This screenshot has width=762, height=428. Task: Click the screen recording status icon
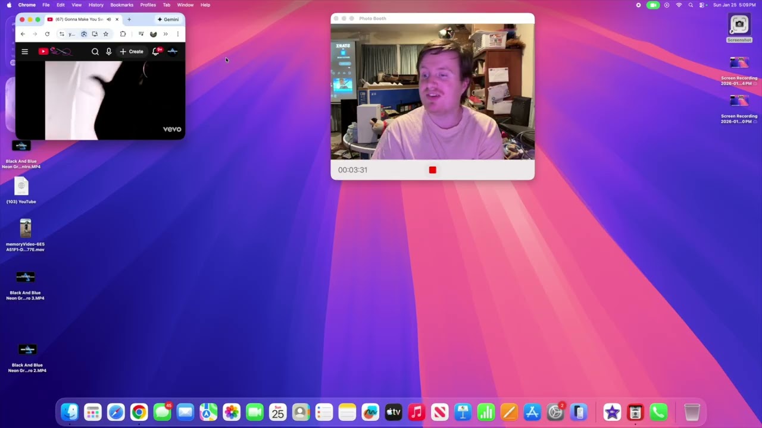(x=639, y=5)
